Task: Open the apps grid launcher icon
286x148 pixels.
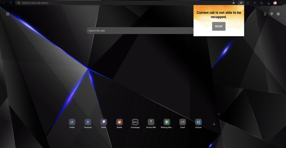Action: click(8, 14)
